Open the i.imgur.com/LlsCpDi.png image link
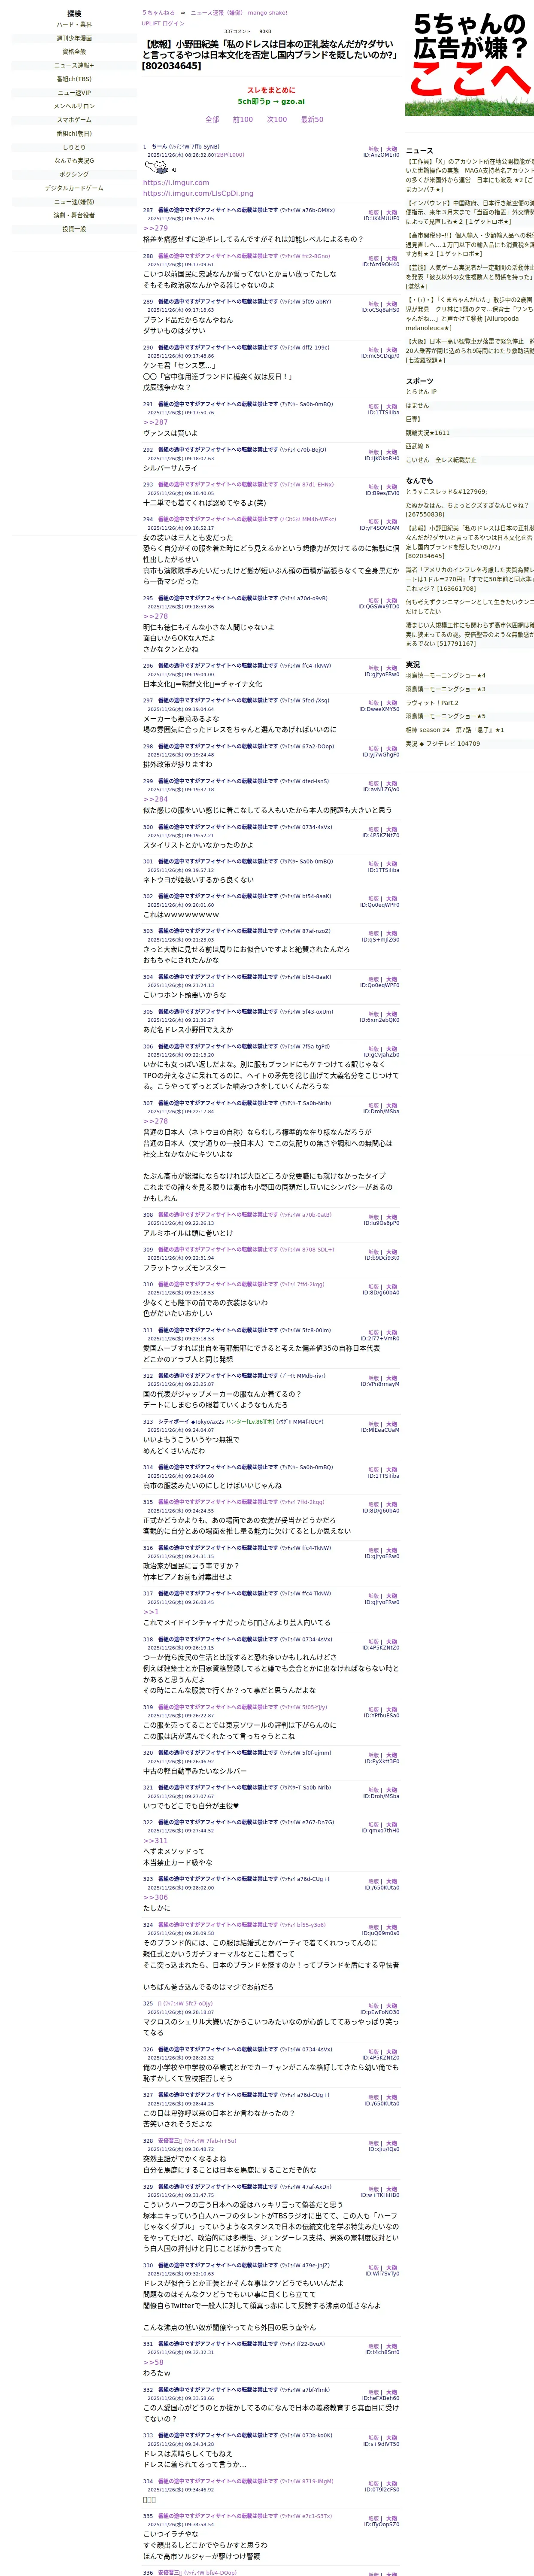The image size is (534, 2576). coord(198,193)
